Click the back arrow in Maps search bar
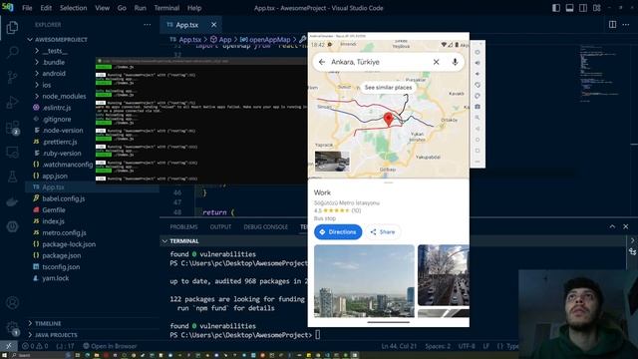This screenshot has width=638, height=359. pyautogui.click(x=322, y=62)
